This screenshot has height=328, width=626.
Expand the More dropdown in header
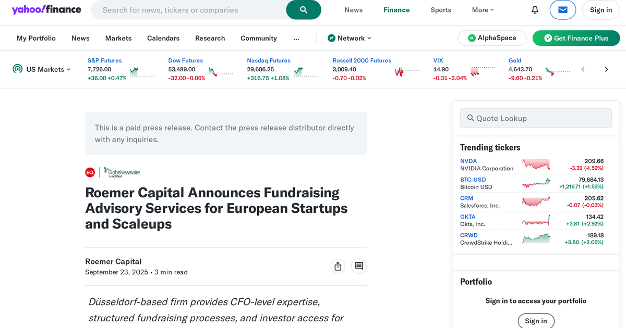click(x=483, y=10)
